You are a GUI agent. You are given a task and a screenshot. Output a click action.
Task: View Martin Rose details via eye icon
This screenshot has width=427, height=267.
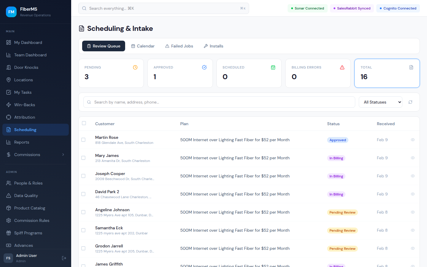(412, 140)
